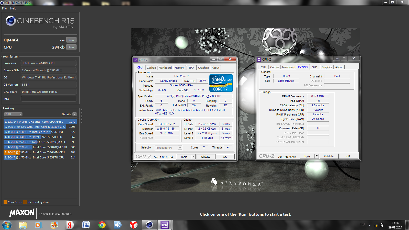Select Core i7-3770 ranking entry
This screenshot has width=409, height=230.
pyautogui.click(x=40, y=137)
